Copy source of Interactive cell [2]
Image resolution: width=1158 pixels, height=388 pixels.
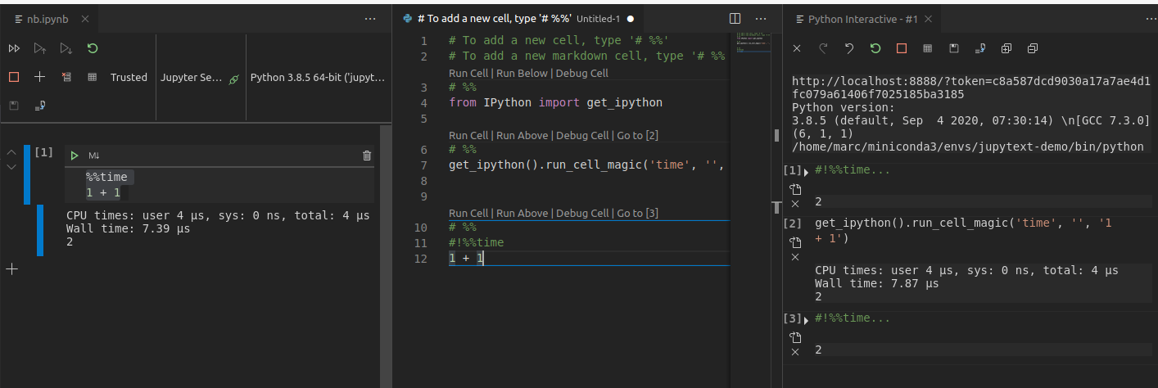795,242
